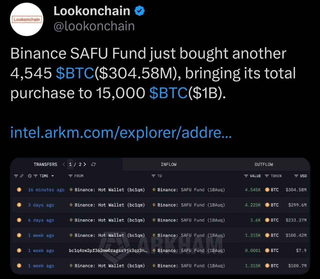Image resolution: width=320 pixels, height=279 pixels.
Task: Click the Lookonchain profile avatar
Action: pyautogui.click(x=27, y=20)
